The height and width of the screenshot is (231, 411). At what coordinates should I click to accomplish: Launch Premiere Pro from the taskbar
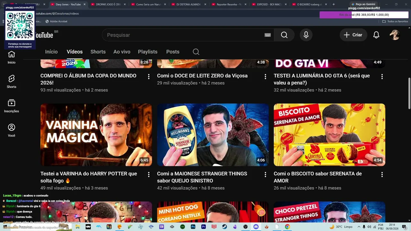(204, 227)
